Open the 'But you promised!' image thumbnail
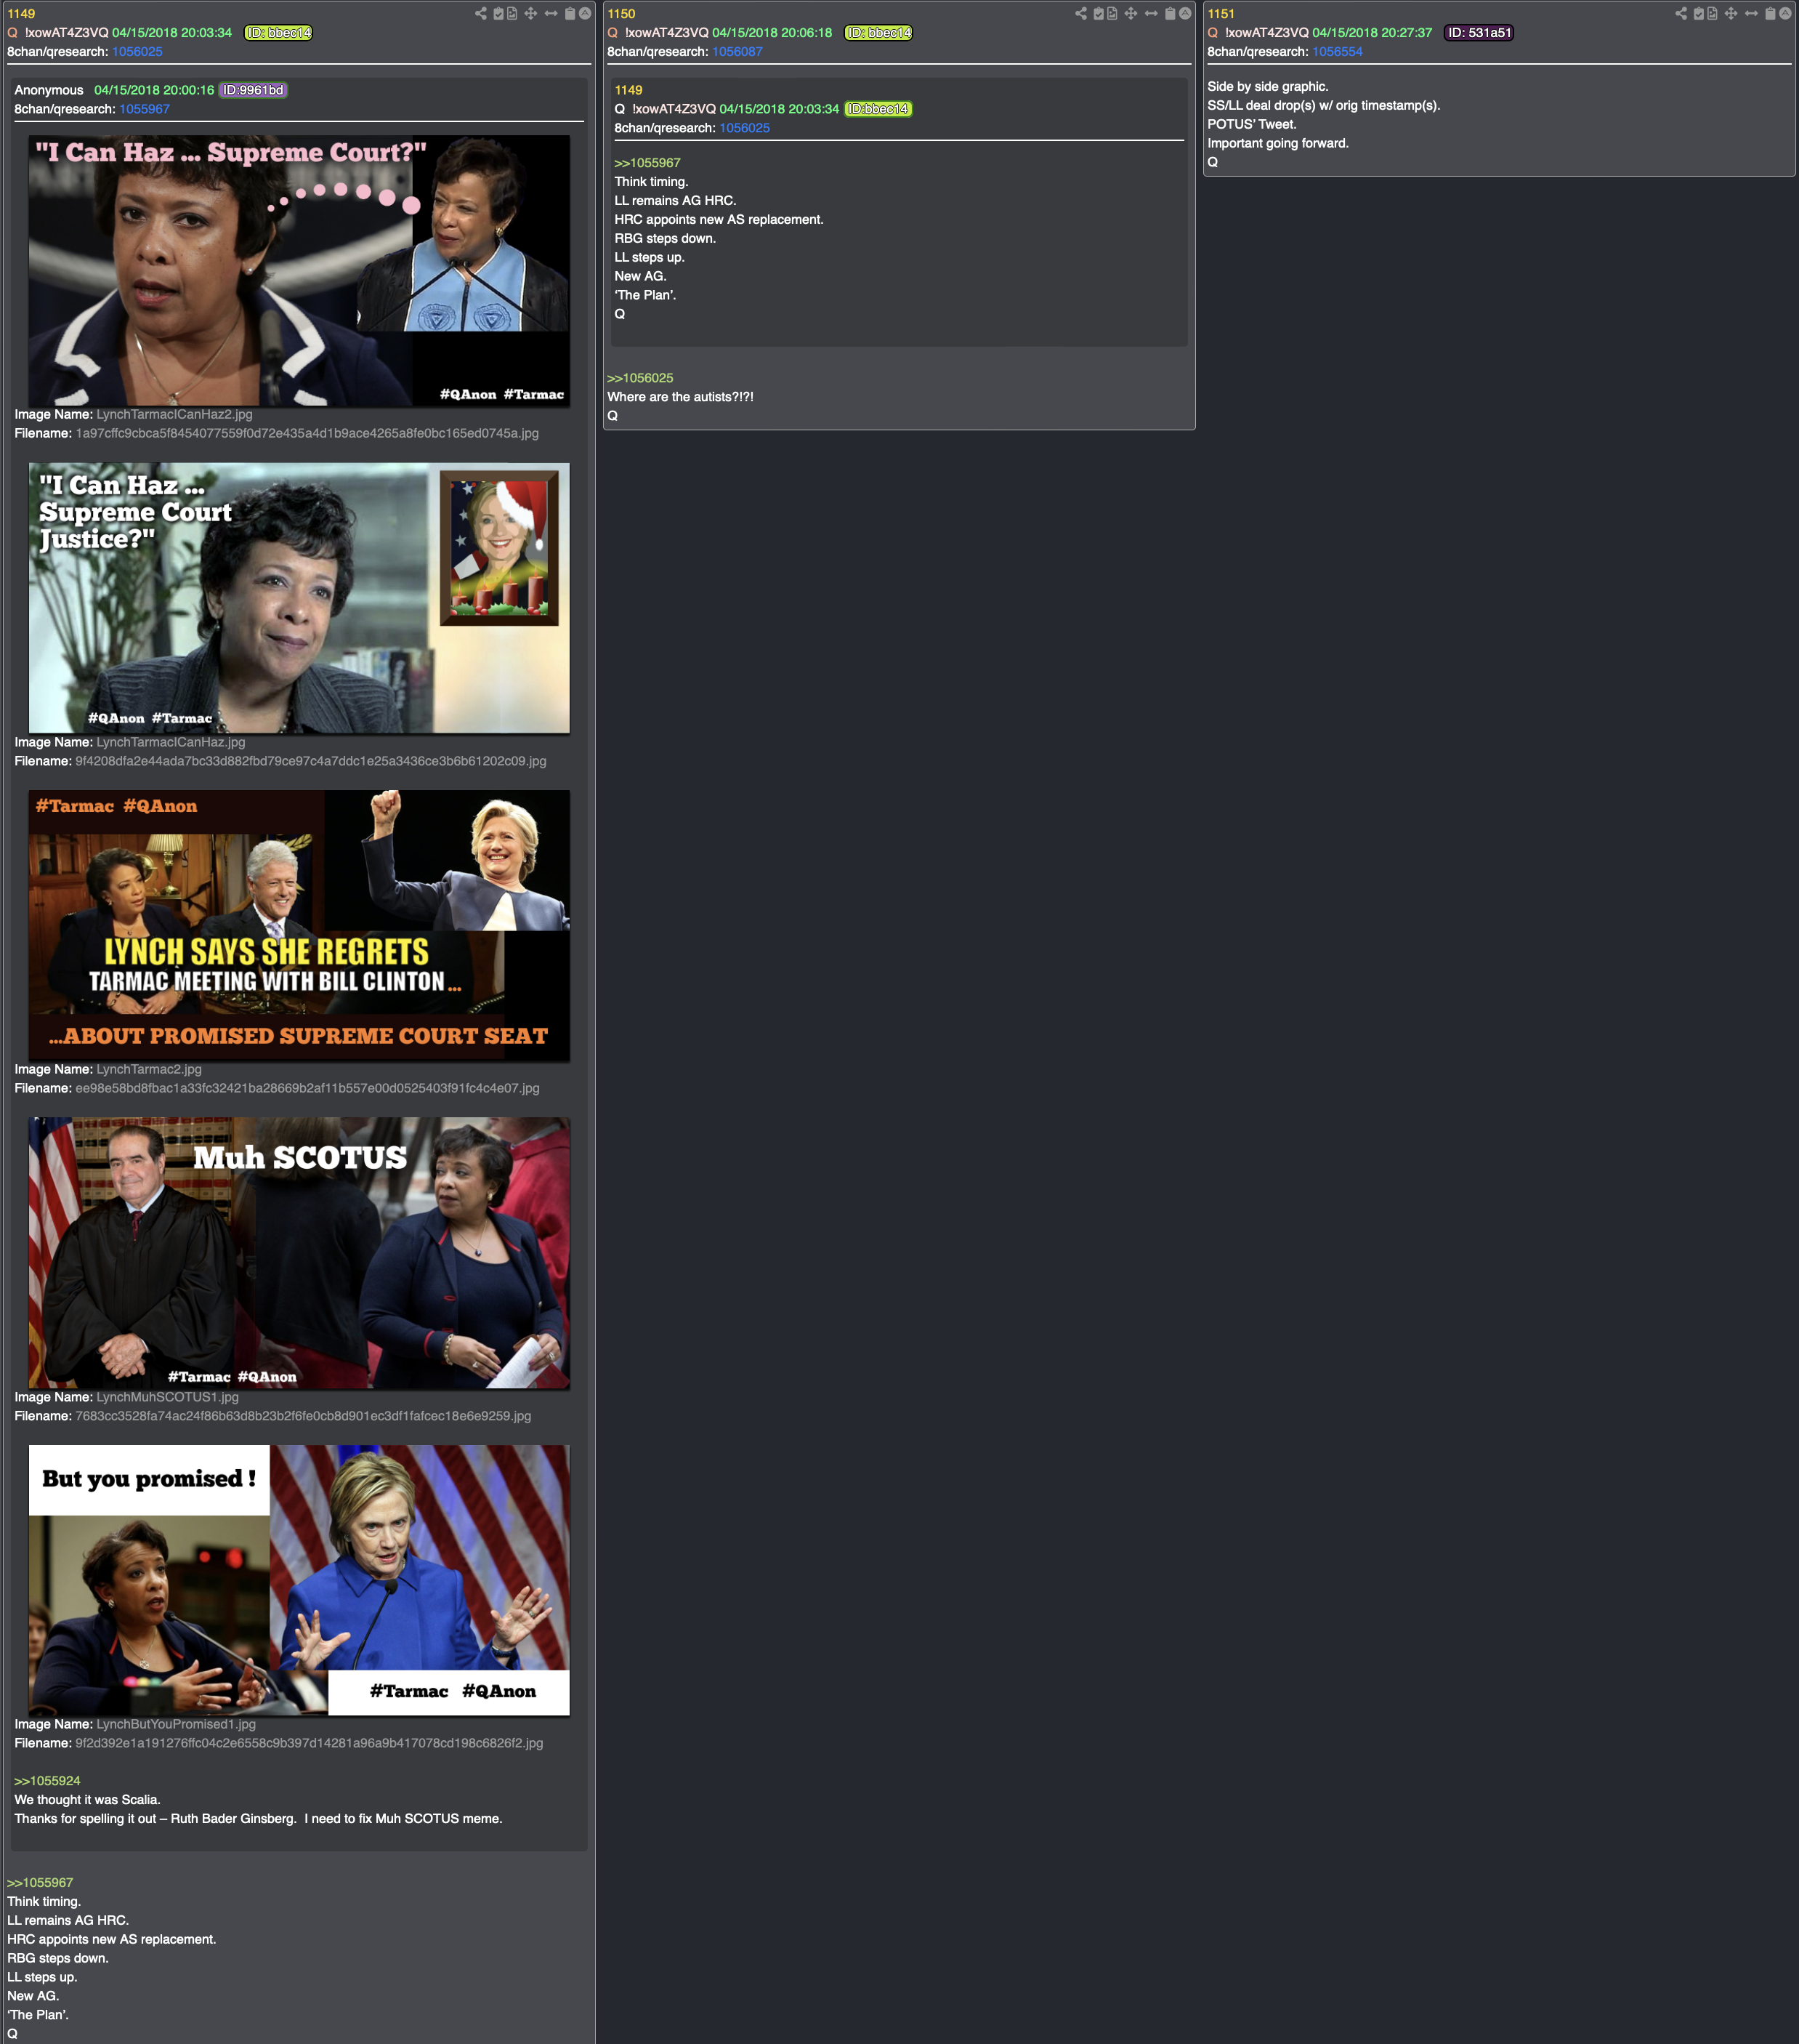The width and height of the screenshot is (1799, 2044). pos(299,1580)
